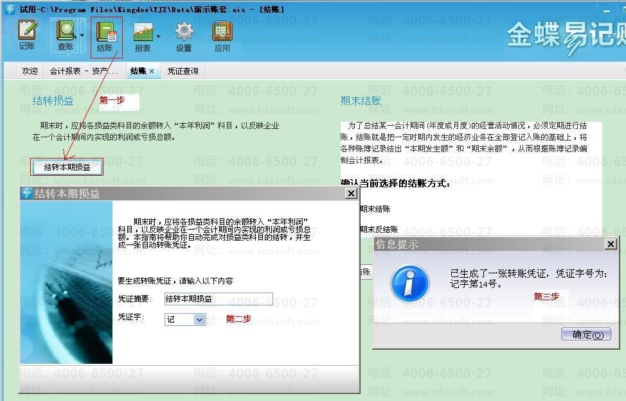Open the 记账 bookkeeping tool

tap(27, 35)
